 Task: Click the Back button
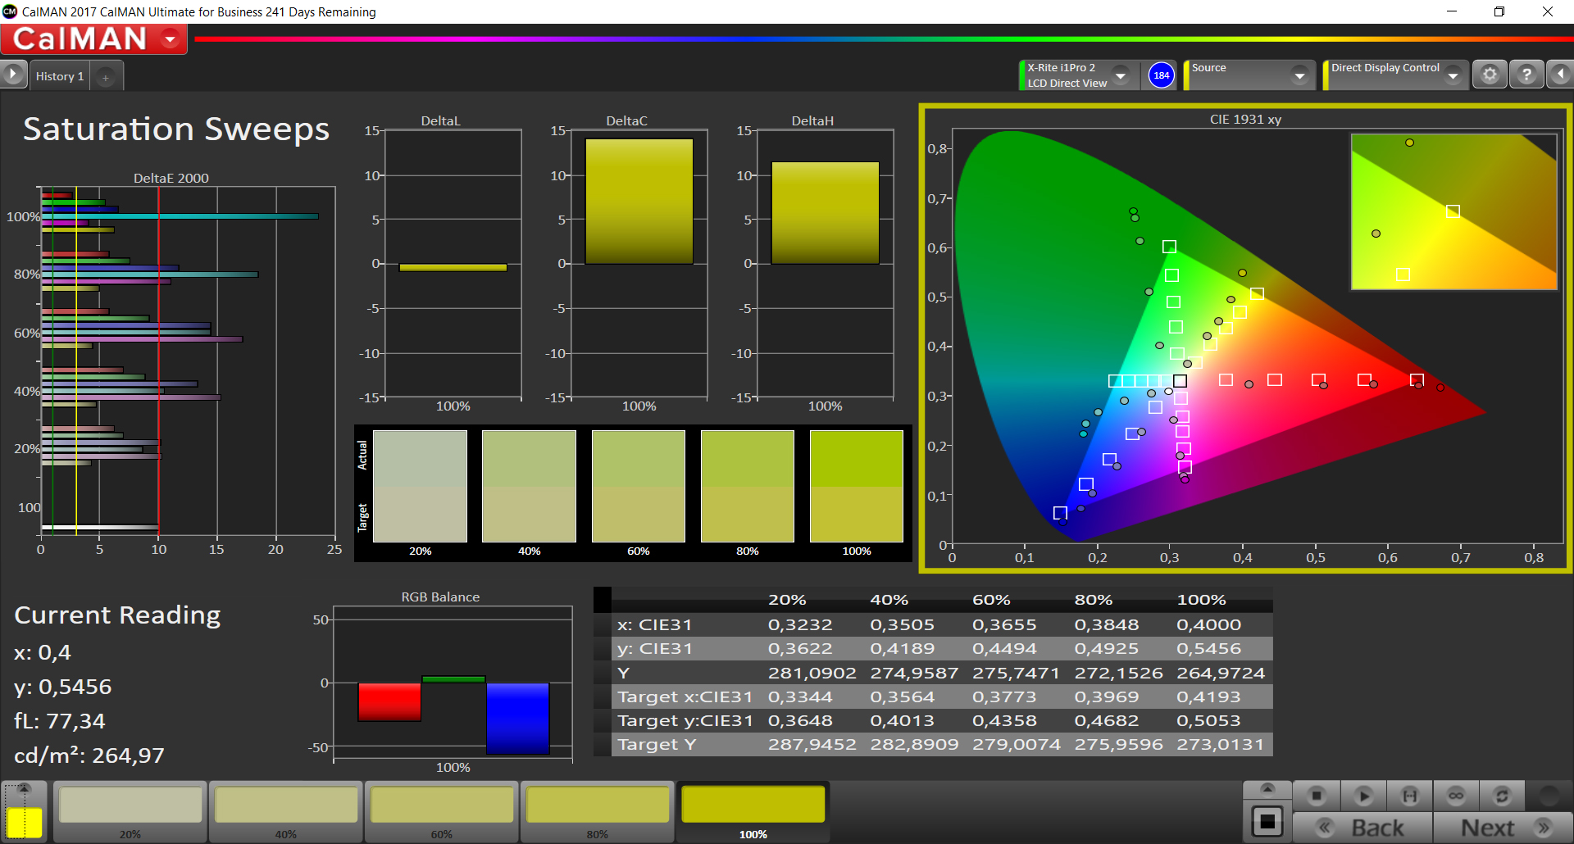[x=1363, y=828]
